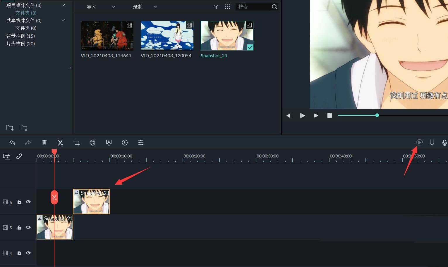
Task: Create a new folder in the media library
Action: [10, 128]
